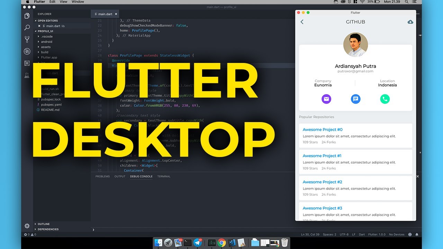
Task: Click the cloud download icon in Flutter app
Action: [410, 22]
